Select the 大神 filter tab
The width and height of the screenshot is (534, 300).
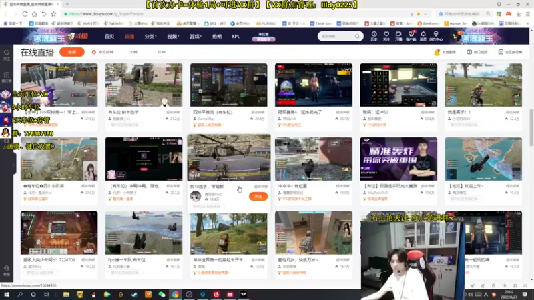click(133, 52)
